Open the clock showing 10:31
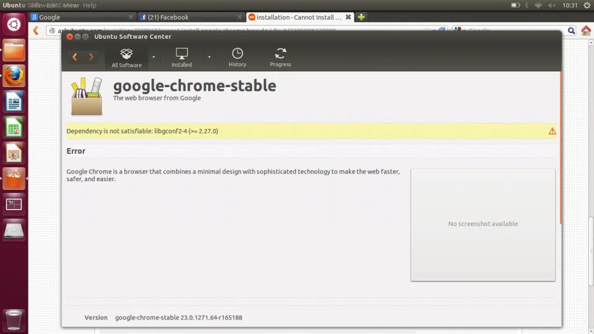 tap(570, 5)
